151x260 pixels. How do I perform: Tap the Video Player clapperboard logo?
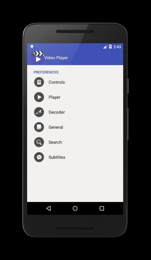pos(38,57)
